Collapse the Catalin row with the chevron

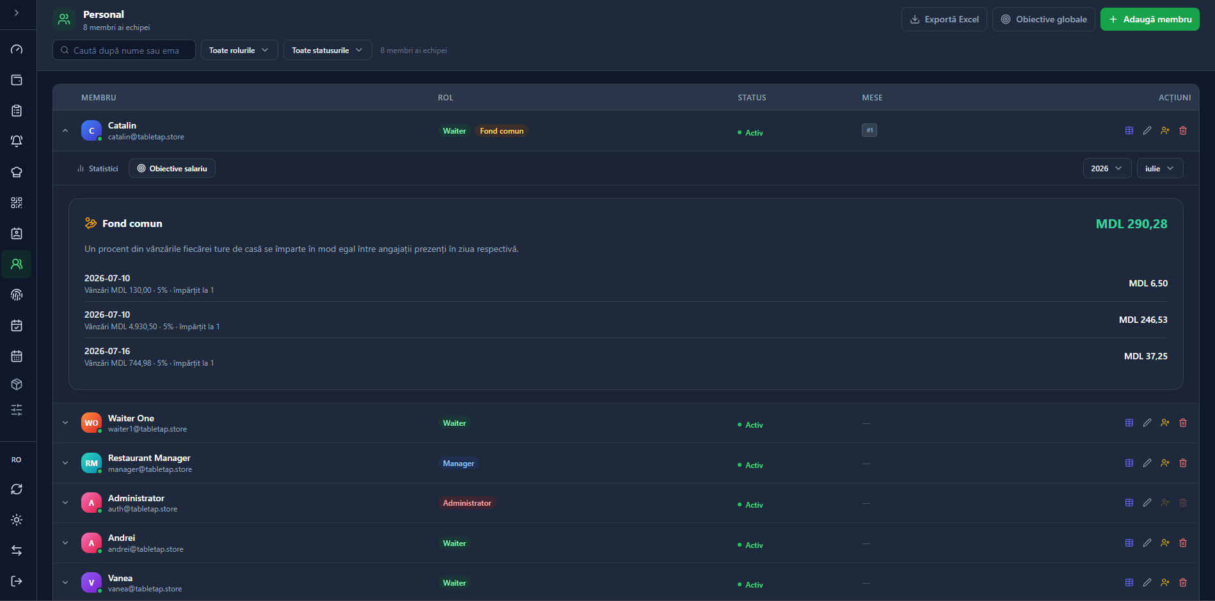[x=65, y=130]
